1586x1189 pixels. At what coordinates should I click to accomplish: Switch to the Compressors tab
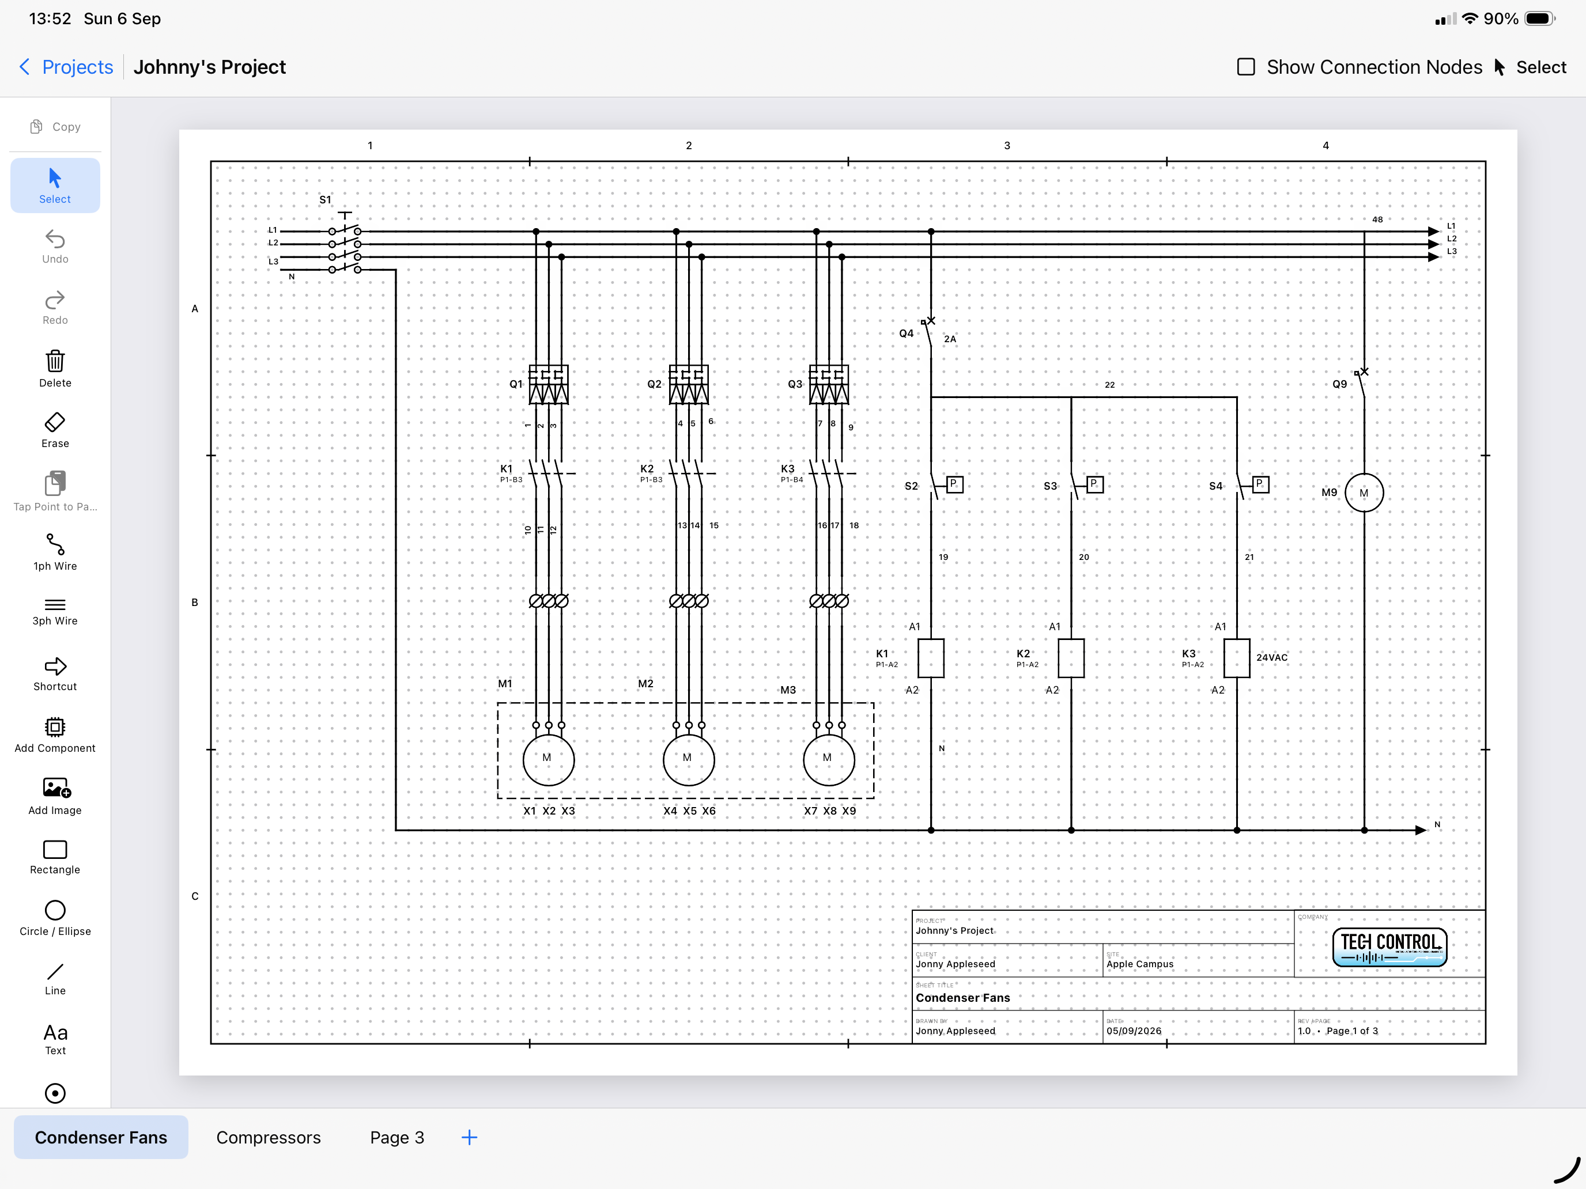pyautogui.click(x=268, y=1137)
